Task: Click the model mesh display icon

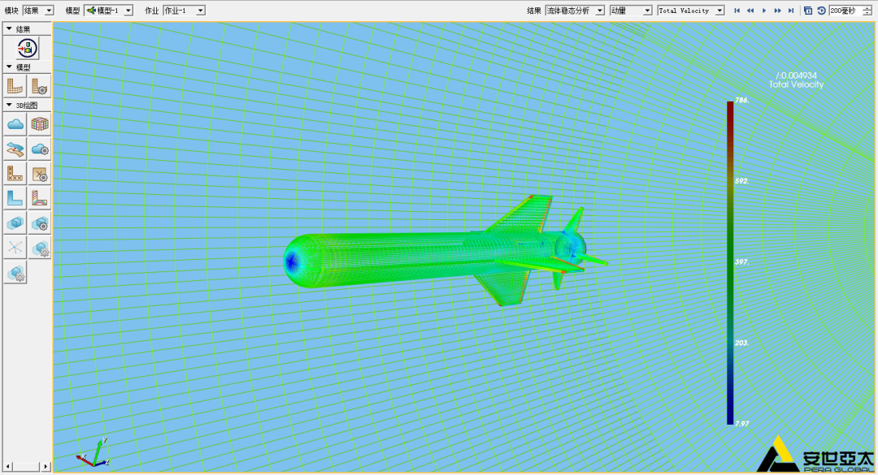Action: point(15,86)
